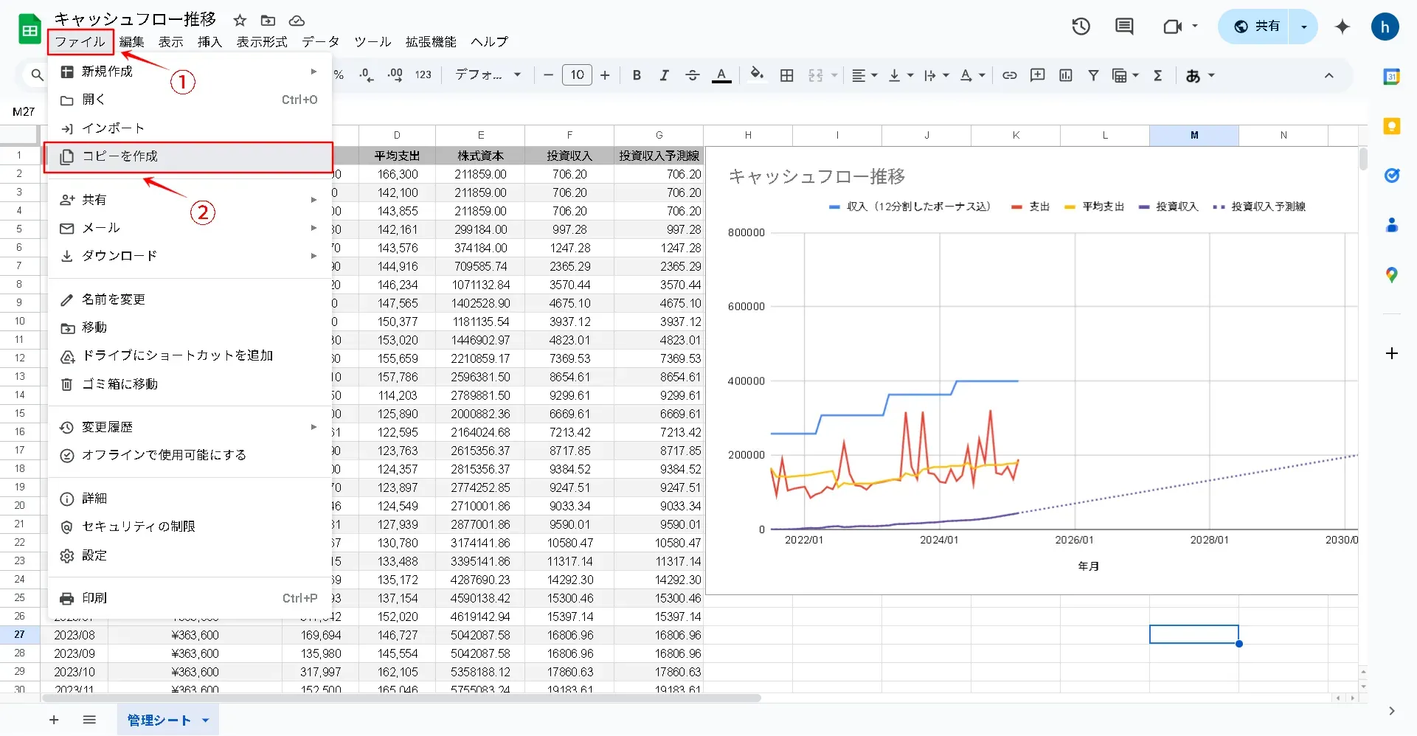The image size is (1417, 736).
Task: Open the 拡張機能 menu
Action: coord(431,42)
